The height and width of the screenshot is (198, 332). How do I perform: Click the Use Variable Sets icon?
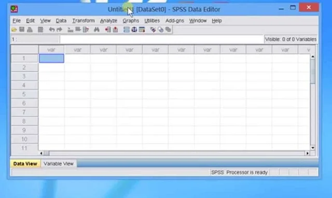(x=161, y=30)
